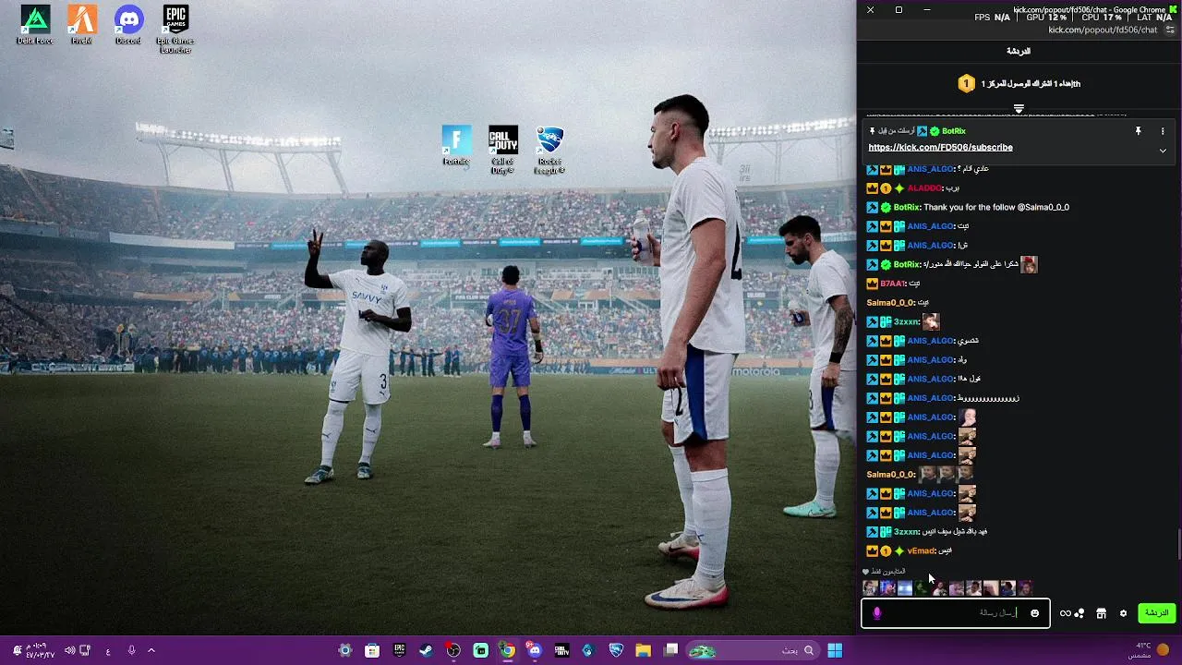Open the emoji picker in message box
Image resolution: width=1182 pixels, height=665 pixels.
(1034, 613)
